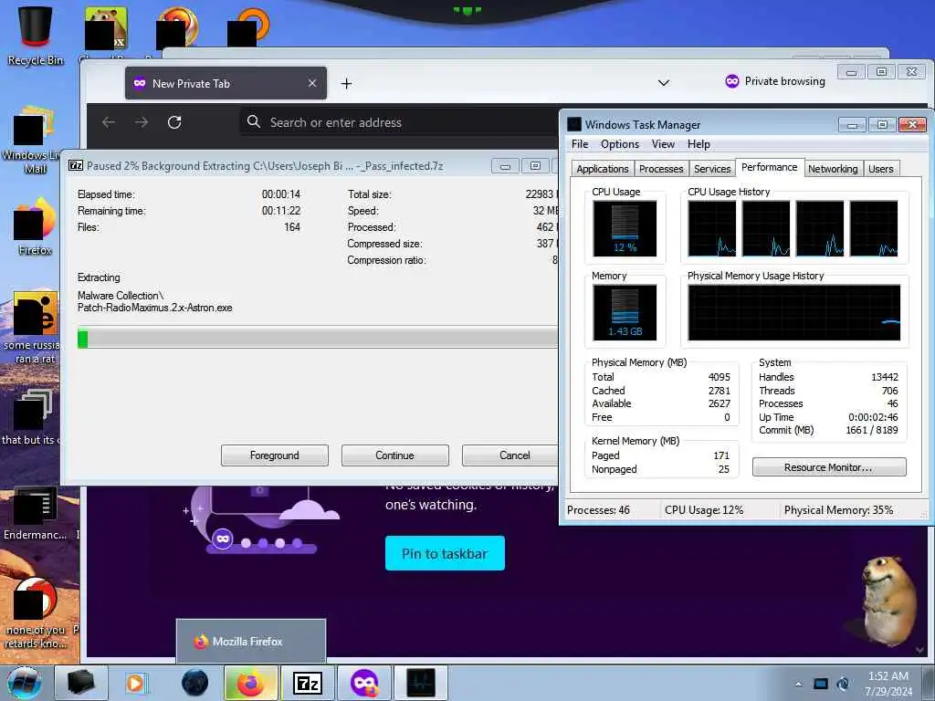Screen dimensions: 935x701
Task: Open the media player taskbar icon
Action: coord(135,683)
